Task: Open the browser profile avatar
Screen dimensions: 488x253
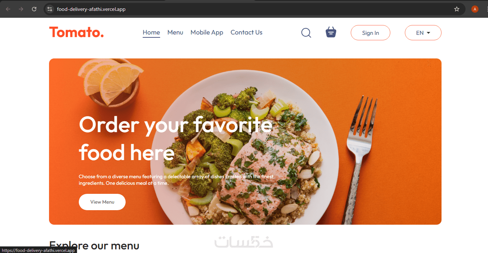Action: click(x=475, y=9)
